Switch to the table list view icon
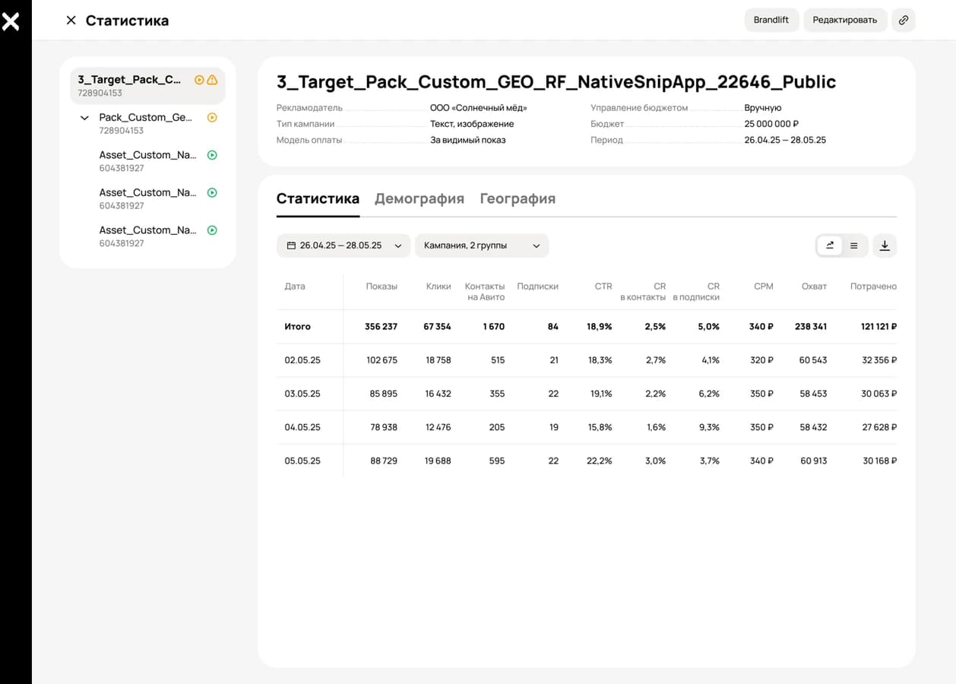This screenshot has height=684, width=956. 854,245
